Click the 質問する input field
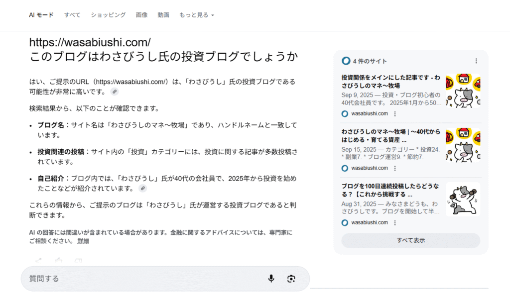The width and height of the screenshot is (510, 298). (x=144, y=279)
